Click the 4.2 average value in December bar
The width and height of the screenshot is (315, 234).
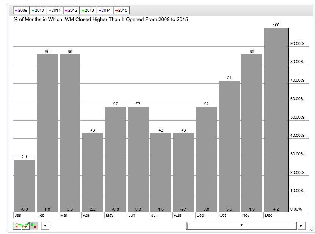tap(276, 209)
